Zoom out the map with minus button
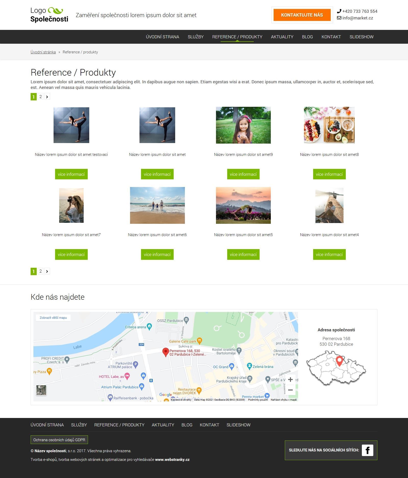This screenshot has height=478, width=408. (x=290, y=390)
